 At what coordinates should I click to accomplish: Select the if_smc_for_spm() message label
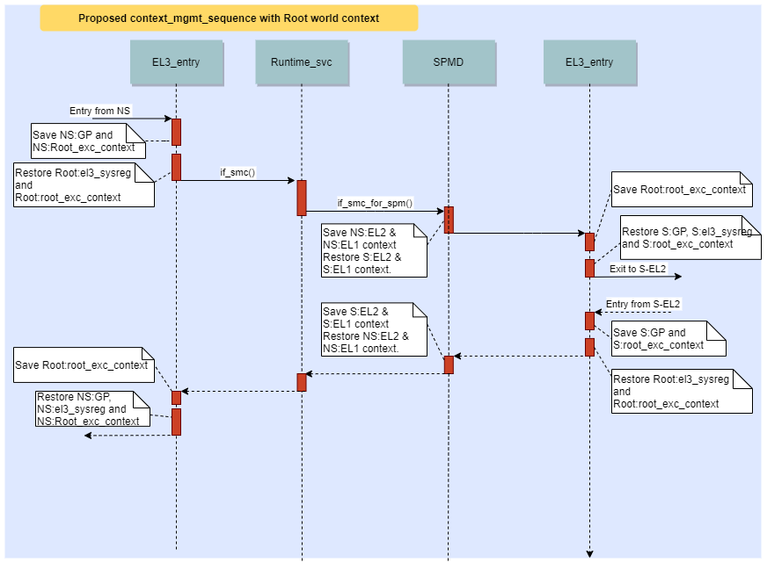point(375,204)
